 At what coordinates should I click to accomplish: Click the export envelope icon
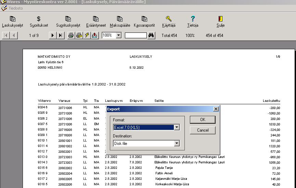pos(95,36)
